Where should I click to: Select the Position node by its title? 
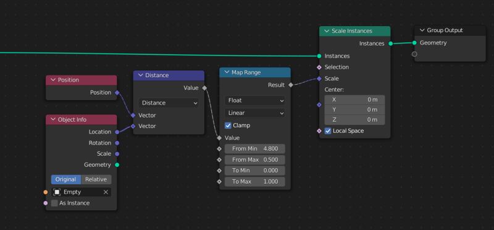[69, 80]
